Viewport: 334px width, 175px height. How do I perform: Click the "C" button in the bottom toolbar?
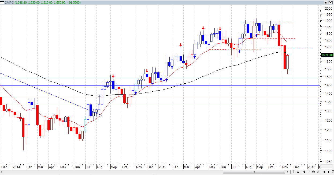[294, 172]
